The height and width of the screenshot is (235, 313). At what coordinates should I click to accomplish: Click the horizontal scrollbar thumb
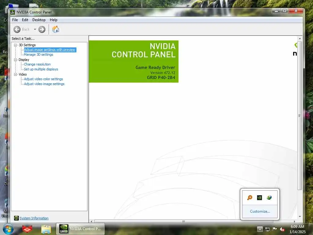click(x=184, y=222)
